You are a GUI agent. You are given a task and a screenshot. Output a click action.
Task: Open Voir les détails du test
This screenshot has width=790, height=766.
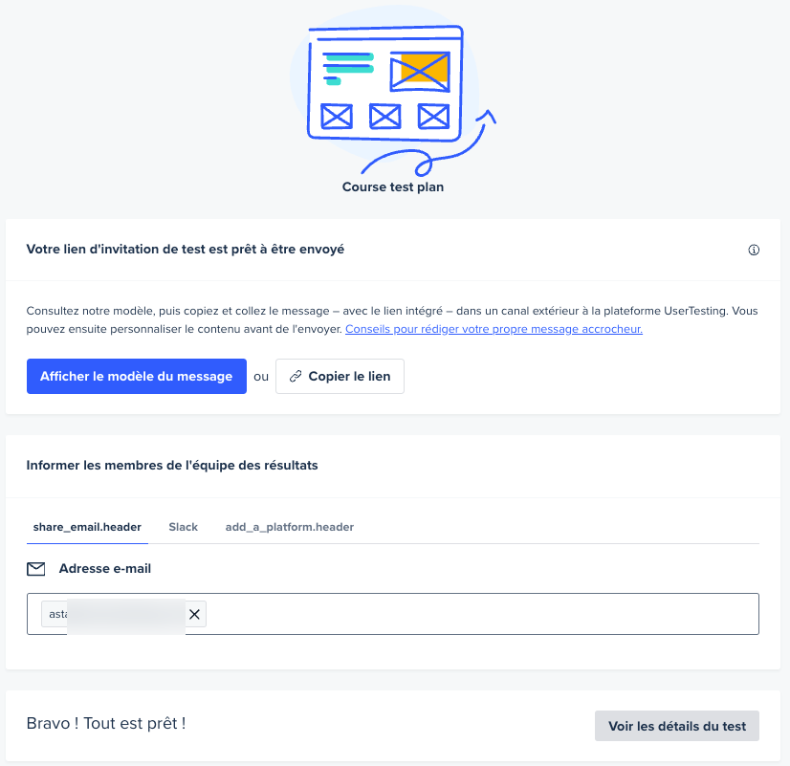coord(676,726)
